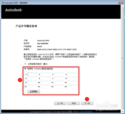Screen dimensions: 125x114
Task: Click activation code field 3
Action: (x=59, y=74)
